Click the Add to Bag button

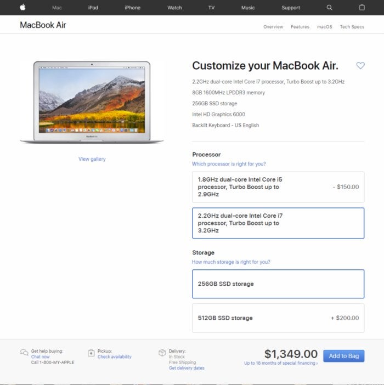[344, 356]
